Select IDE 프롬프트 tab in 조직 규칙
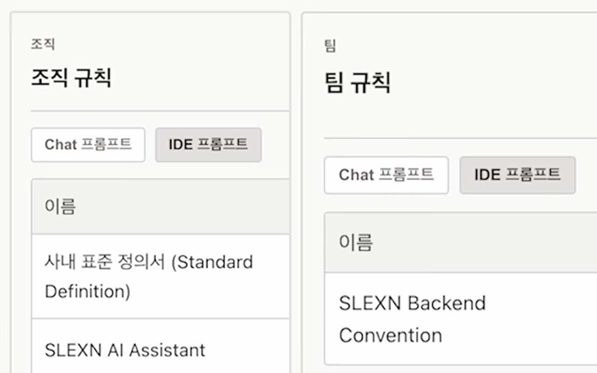 click(208, 145)
